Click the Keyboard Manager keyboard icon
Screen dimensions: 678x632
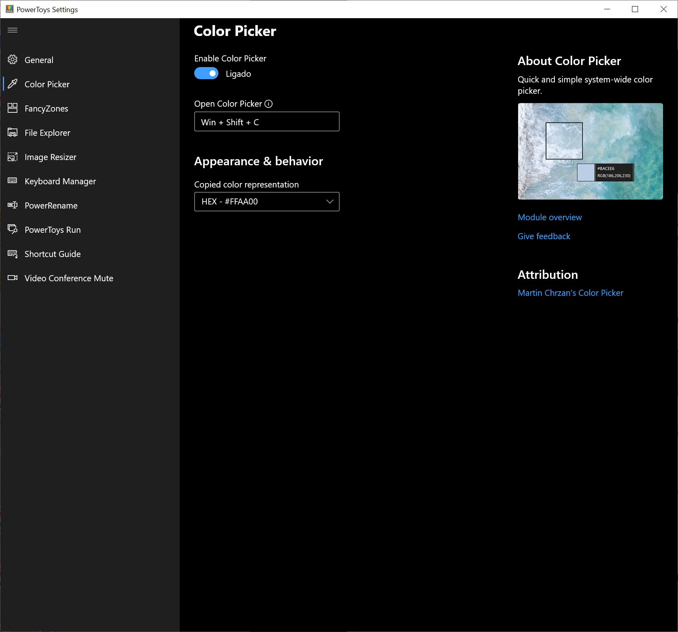13,181
